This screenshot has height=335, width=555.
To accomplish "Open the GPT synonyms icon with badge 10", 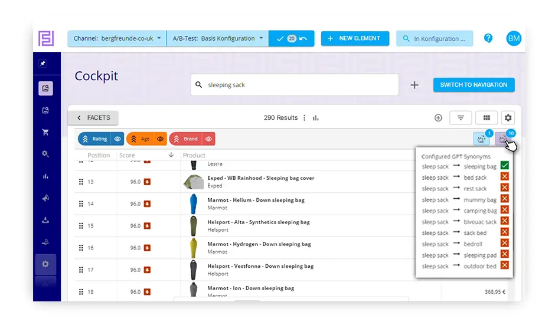I will pos(503,139).
